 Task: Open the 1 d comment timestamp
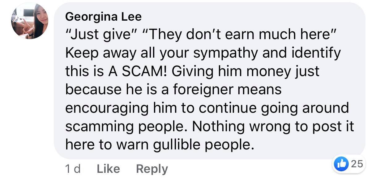(x=73, y=169)
